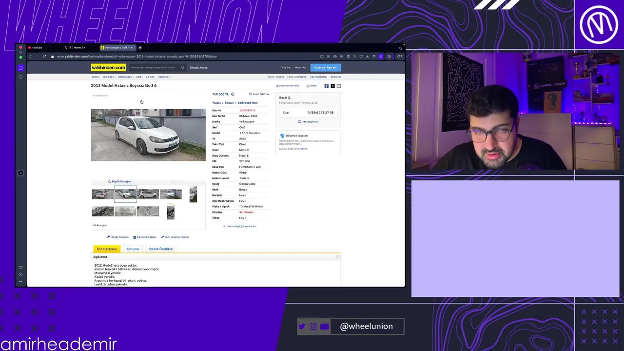
Task: Click Instagram icon in the wheelunion overlay
Action: 313,327
